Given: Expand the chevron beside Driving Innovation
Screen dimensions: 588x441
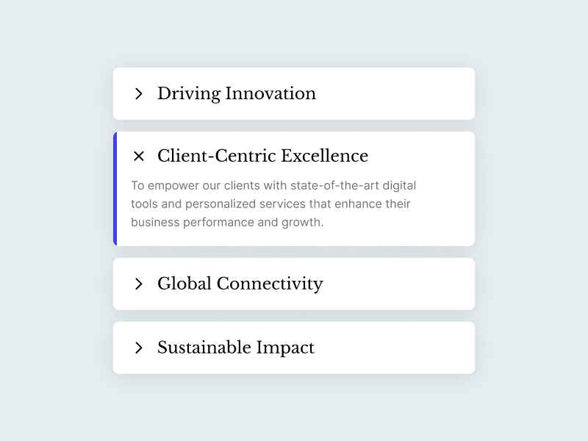Looking at the screenshot, I should (138, 93).
